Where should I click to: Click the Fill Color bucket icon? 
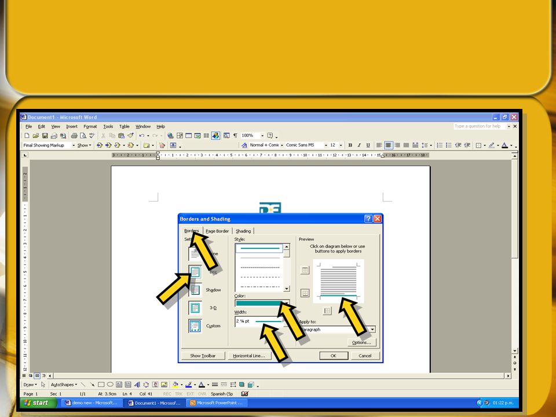point(175,385)
